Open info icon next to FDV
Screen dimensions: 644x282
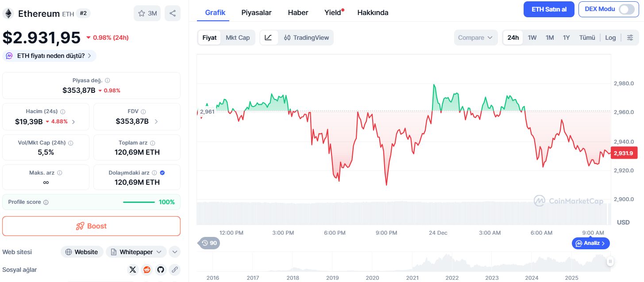(143, 112)
